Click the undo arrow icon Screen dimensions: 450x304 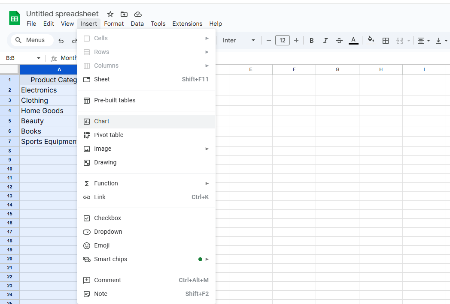[61, 41]
